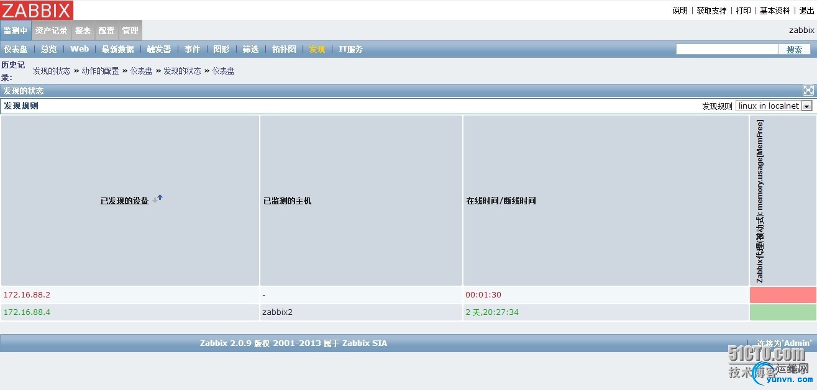This screenshot has width=817, height=390.
Task: Go to the 拓扑图 submenu item
Action: pyautogui.click(x=284, y=49)
